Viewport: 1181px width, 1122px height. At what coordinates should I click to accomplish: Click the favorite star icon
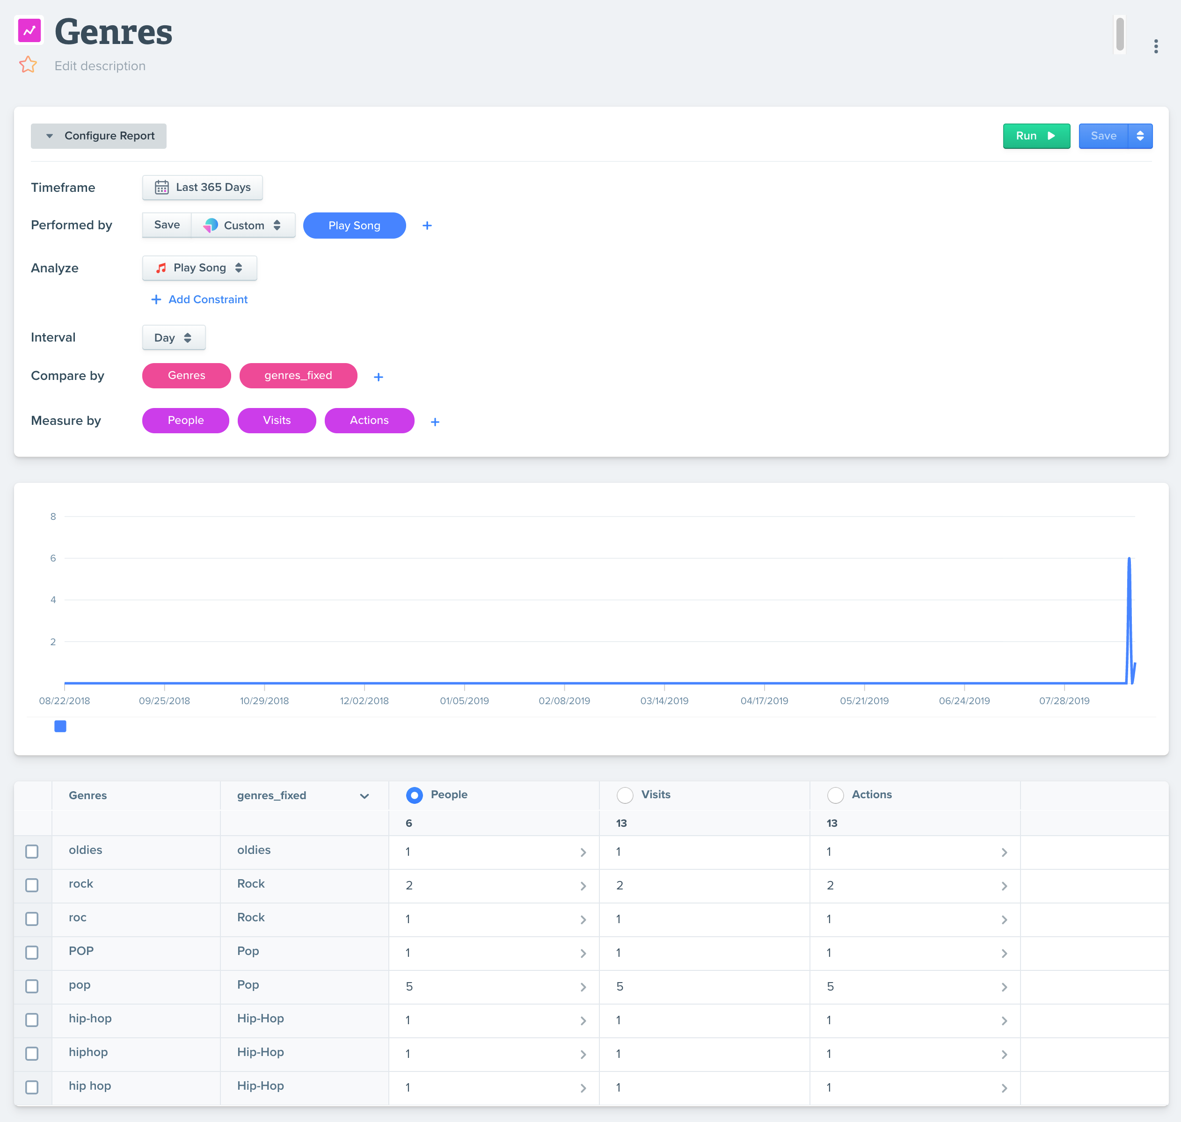point(28,65)
